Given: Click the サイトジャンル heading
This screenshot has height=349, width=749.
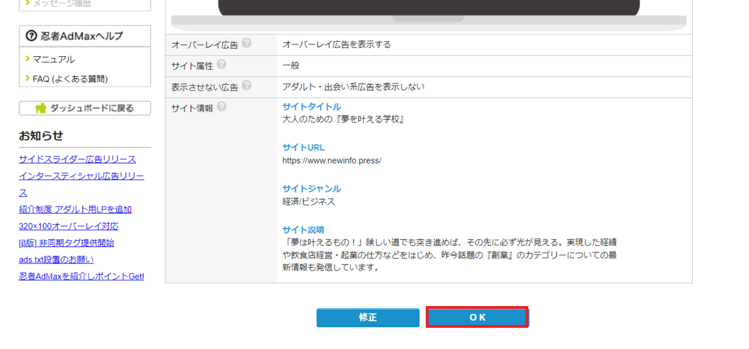Looking at the screenshot, I should point(311,189).
